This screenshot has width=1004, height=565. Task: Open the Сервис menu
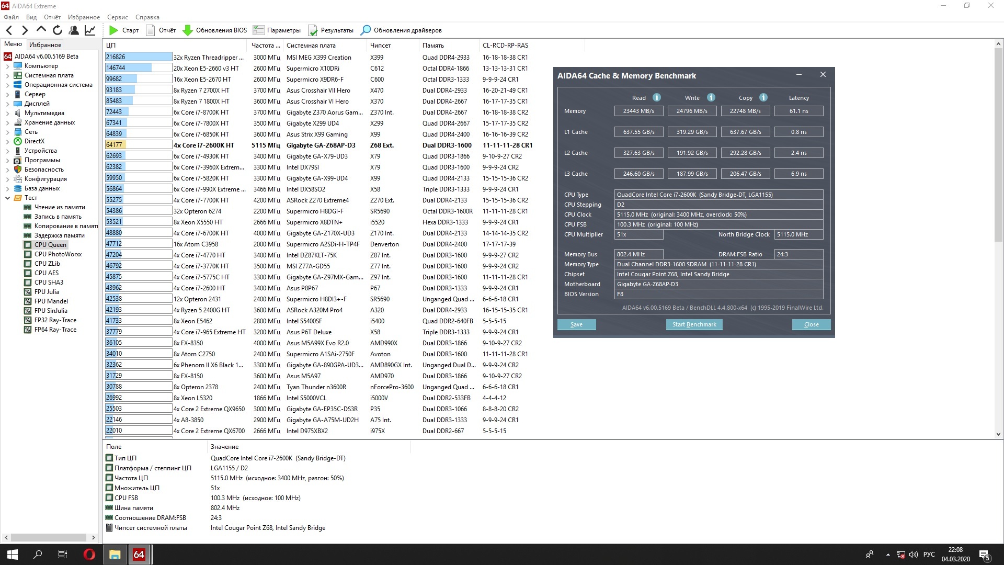click(118, 17)
